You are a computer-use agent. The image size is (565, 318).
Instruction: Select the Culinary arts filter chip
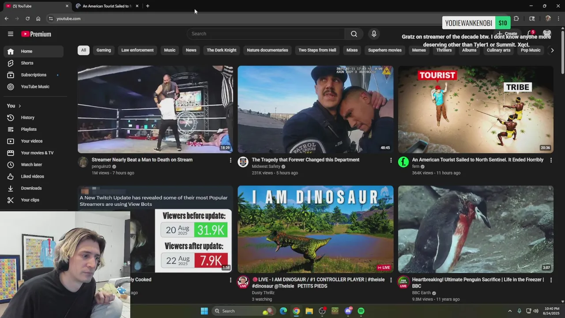[x=498, y=50]
